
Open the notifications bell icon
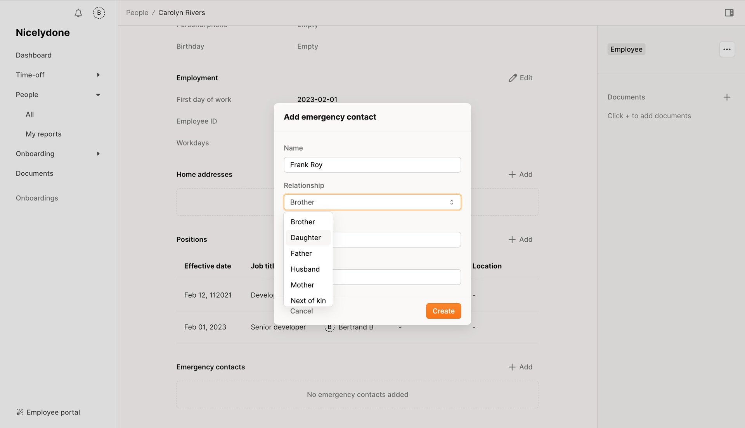point(78,13)
